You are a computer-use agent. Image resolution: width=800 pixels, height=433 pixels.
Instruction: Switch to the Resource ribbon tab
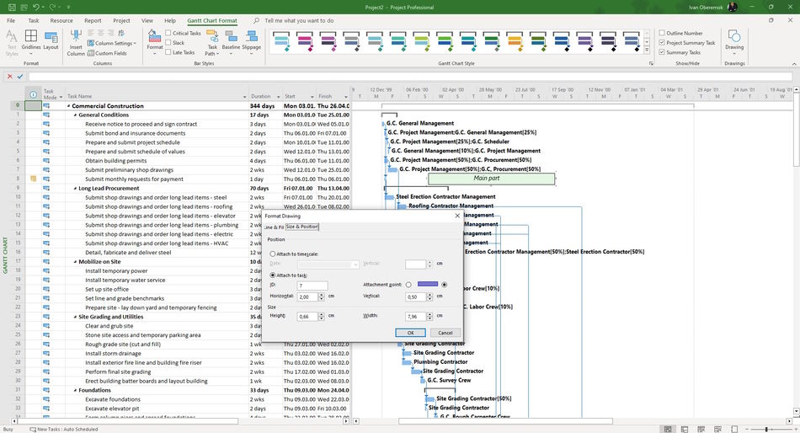(x=61, y=21)
